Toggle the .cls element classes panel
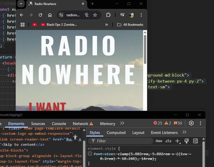Image resolution: width=214 pixels, height=167 pixels. coord(168,141)
